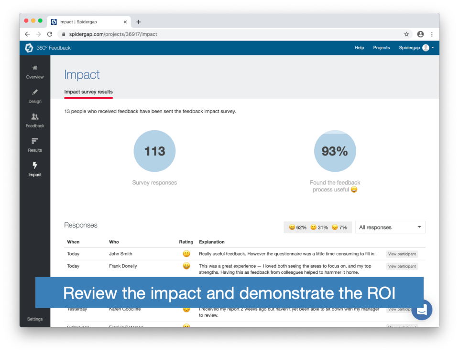View participant for John Smith
This screenshot has height=353, width=459.
pos(402,254)
